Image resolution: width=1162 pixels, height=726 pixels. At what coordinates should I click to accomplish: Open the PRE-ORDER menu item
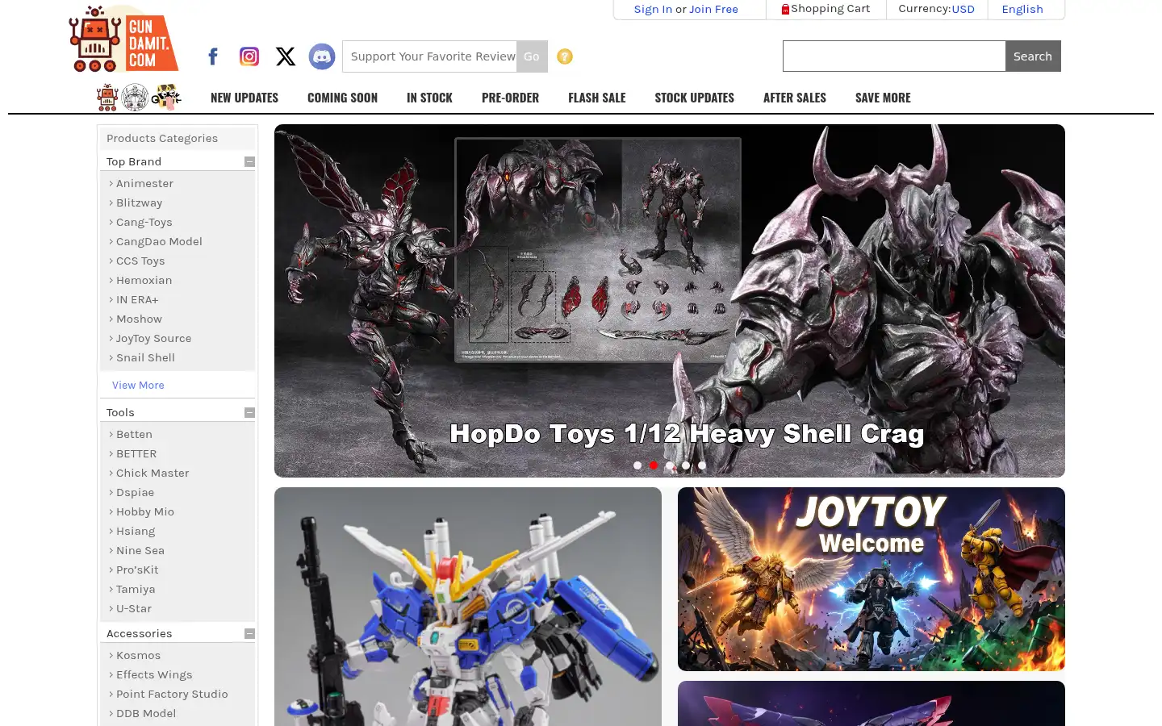pos(510,98)
